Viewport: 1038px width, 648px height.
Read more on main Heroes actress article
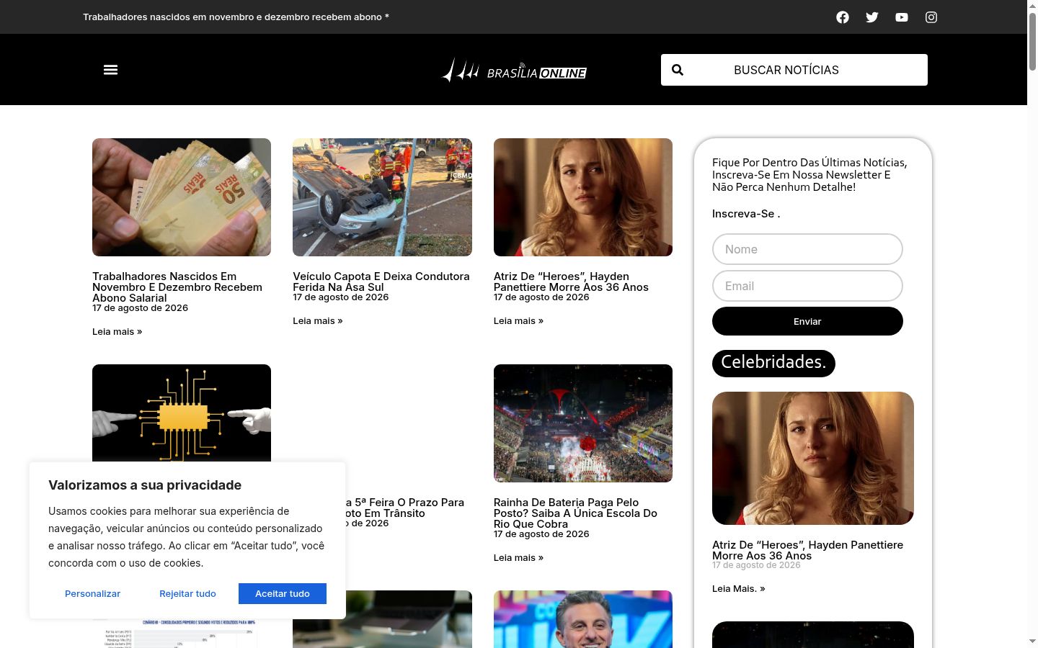click(x=518, y=321)
